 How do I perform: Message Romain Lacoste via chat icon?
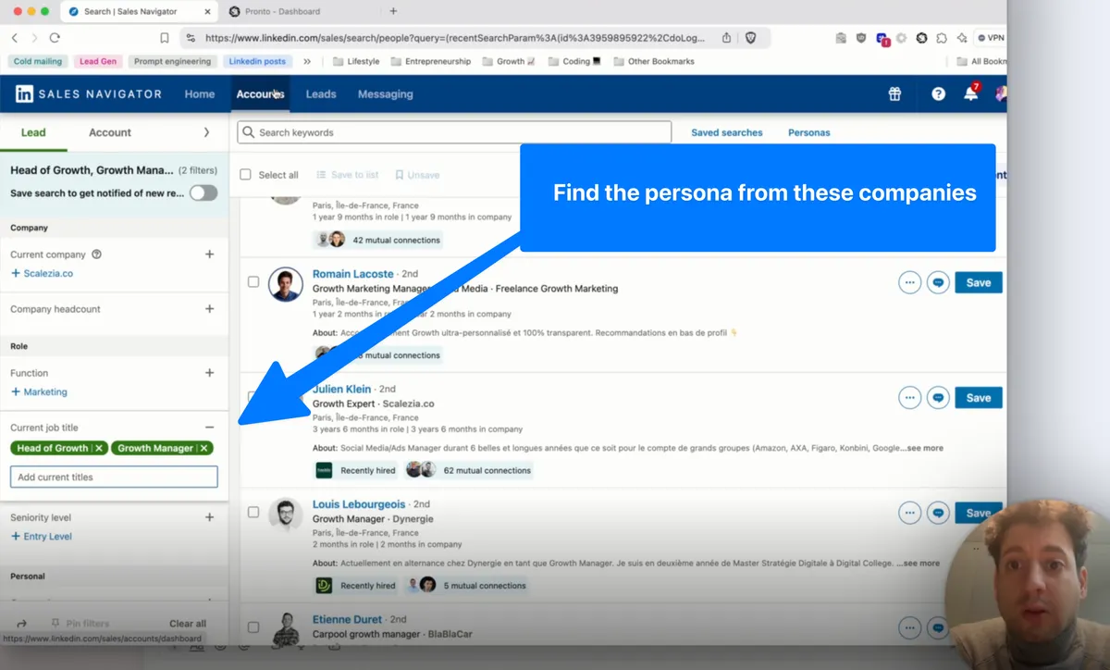click(938, 283)
